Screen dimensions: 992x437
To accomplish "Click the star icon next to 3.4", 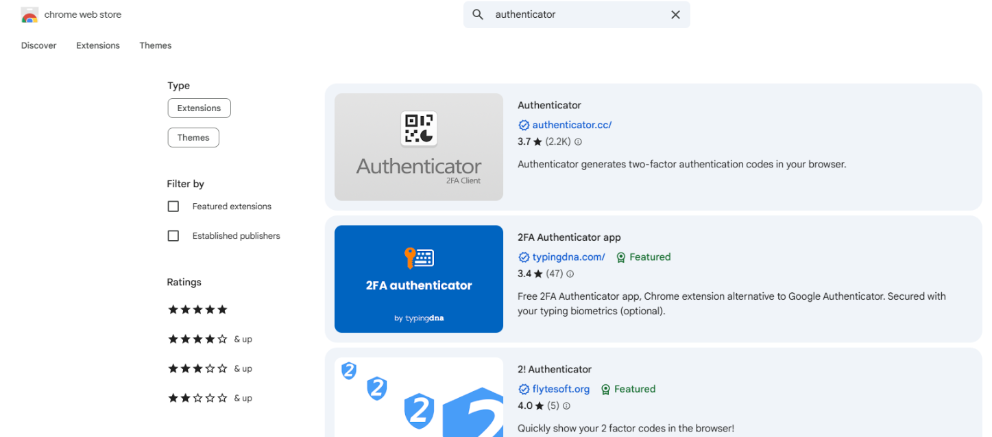I will click(x=538, y=274).
